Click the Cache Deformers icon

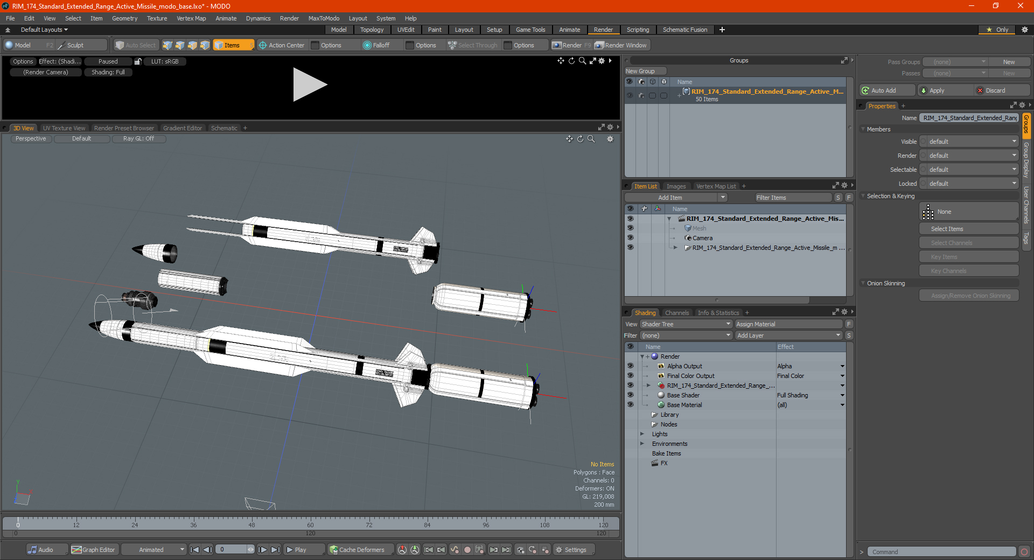point(334,550)
